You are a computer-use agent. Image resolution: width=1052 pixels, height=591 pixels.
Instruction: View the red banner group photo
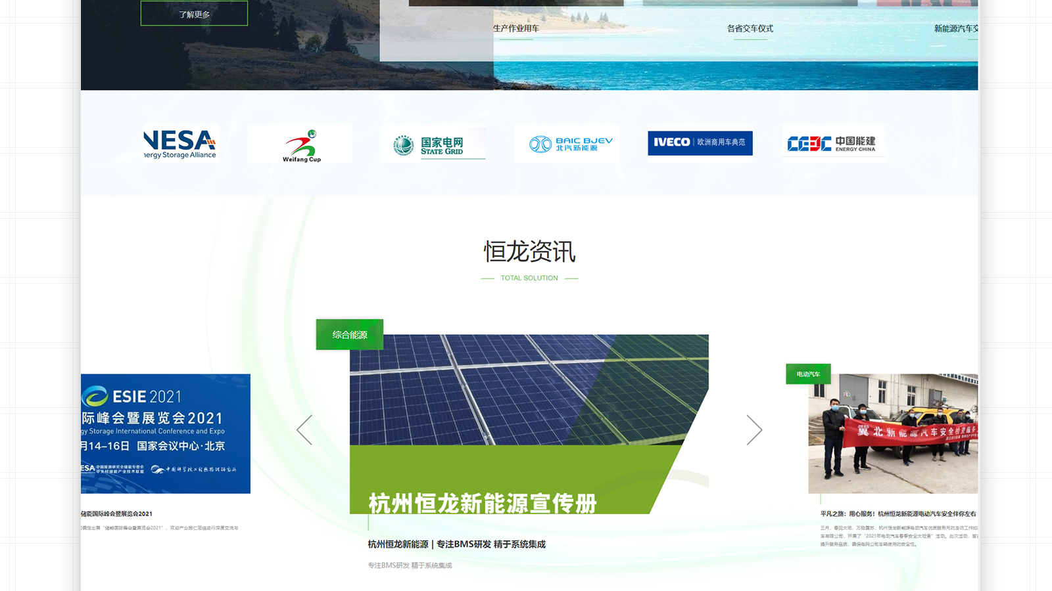(x=892, y=433)
